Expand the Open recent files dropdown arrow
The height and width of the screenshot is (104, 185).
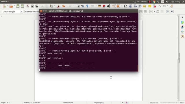14,6
